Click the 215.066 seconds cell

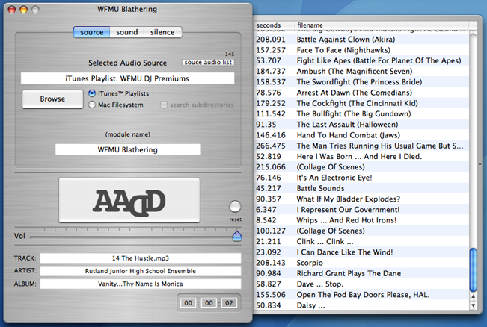pyautogui.click(x=271, y=167)
